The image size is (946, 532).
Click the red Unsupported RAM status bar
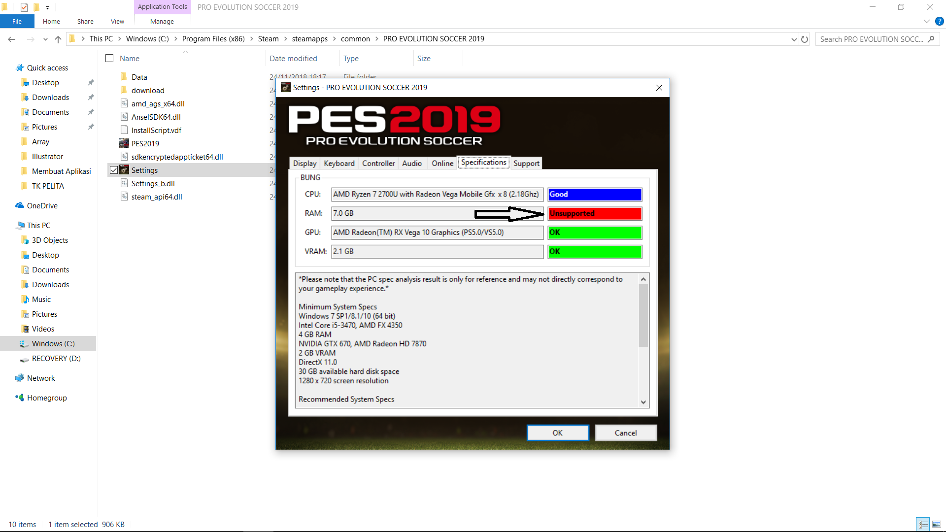(x=595, y=213)
